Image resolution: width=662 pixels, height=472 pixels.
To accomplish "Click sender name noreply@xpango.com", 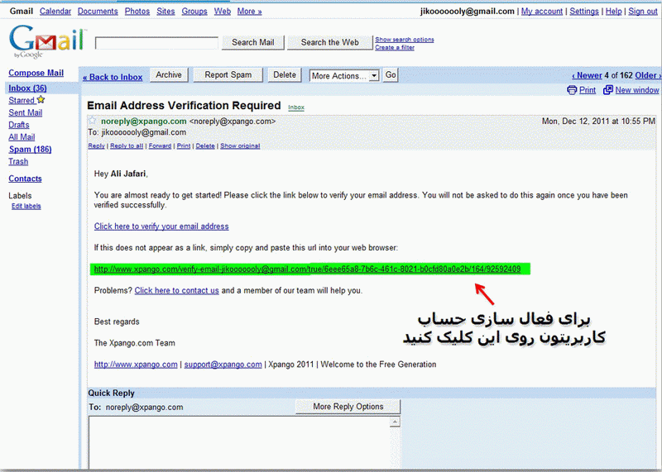I will point(143,122).
